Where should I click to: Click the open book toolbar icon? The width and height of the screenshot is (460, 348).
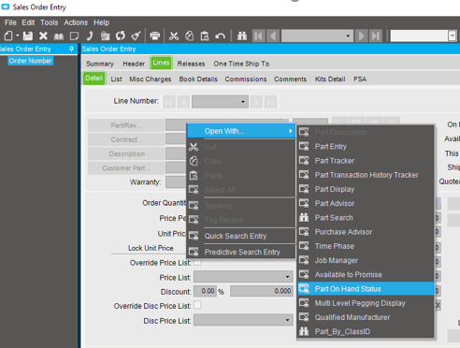coord(59,36)
